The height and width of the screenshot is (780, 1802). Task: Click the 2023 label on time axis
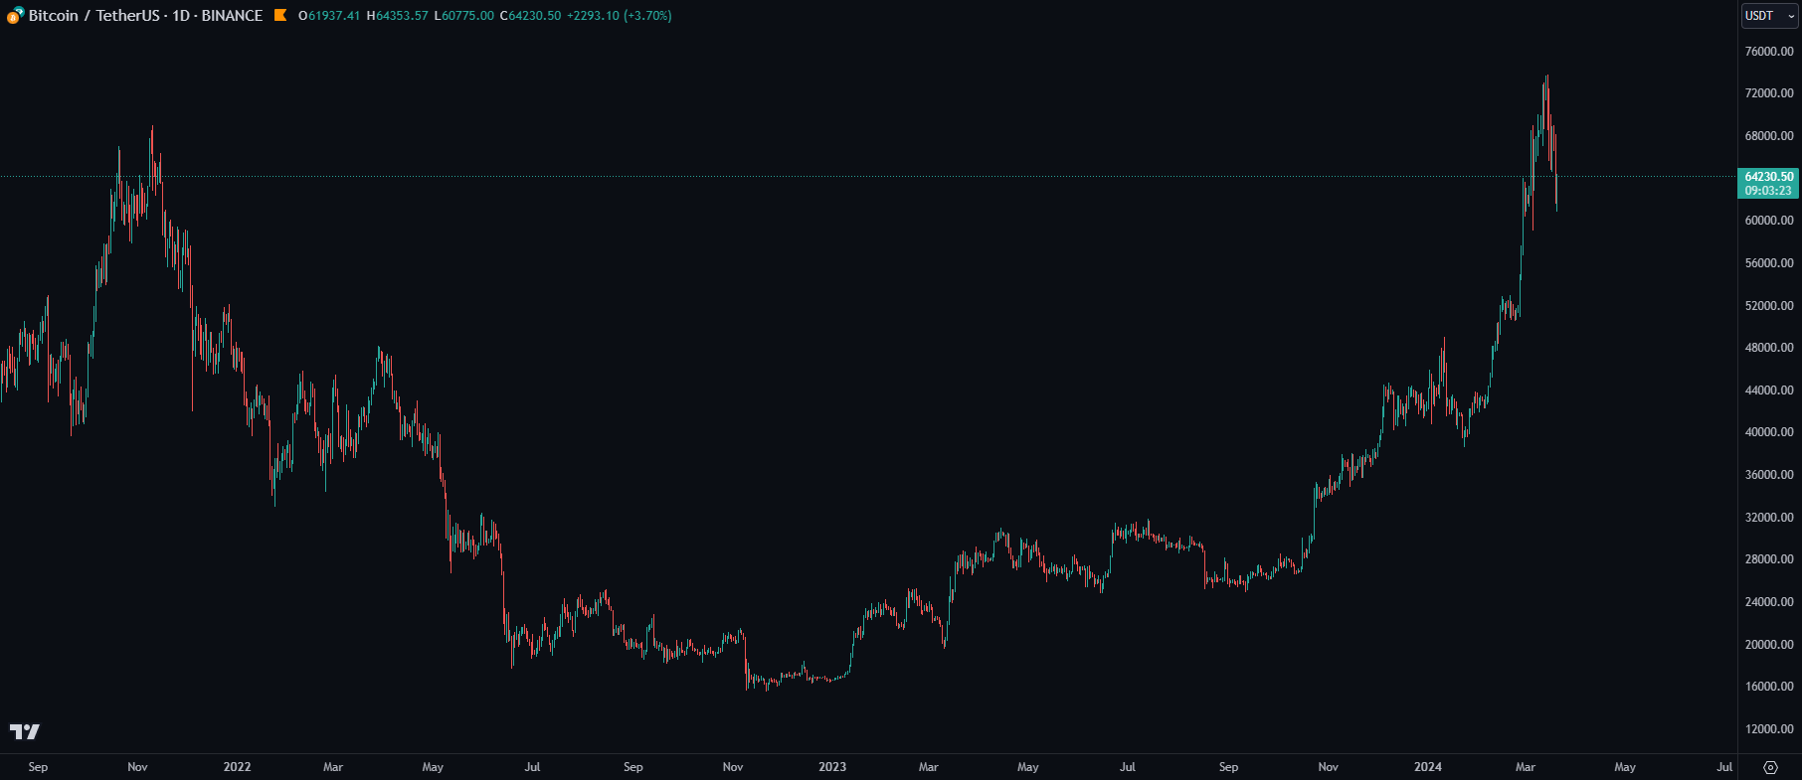click(832, 767)
